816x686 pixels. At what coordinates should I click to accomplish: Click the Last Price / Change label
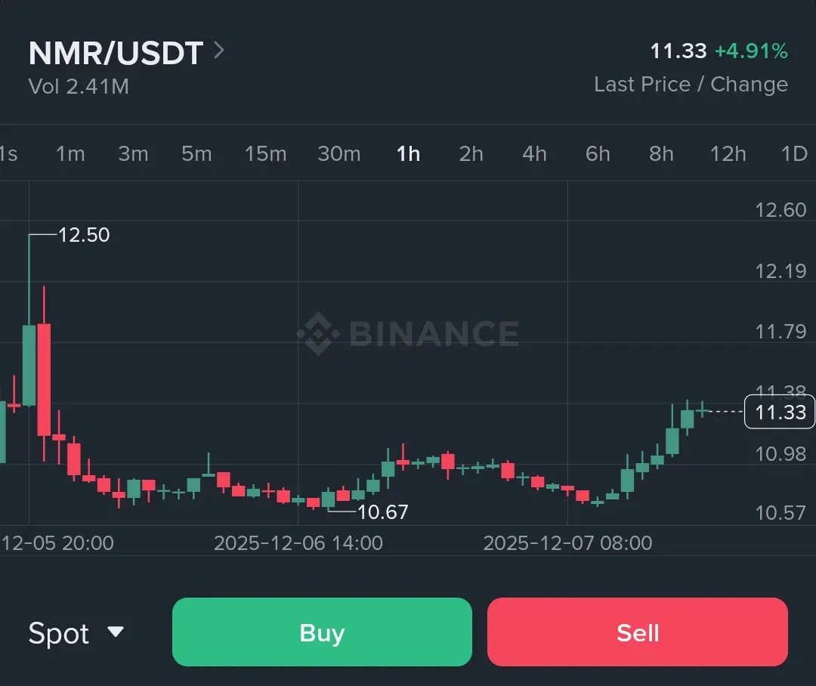click(x=691, y=85)
